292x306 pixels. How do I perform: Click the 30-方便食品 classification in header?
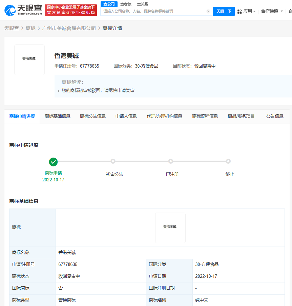(147, 66)
